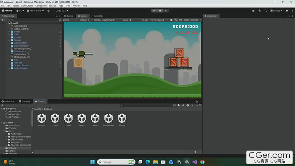Open the Undo History icon
Image resolution: width=295 pixels, height=166 pixels.
[259, 11]
